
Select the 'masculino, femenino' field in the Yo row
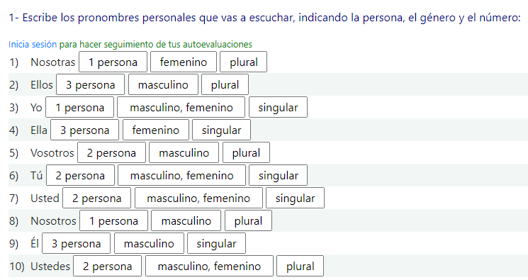181,107
